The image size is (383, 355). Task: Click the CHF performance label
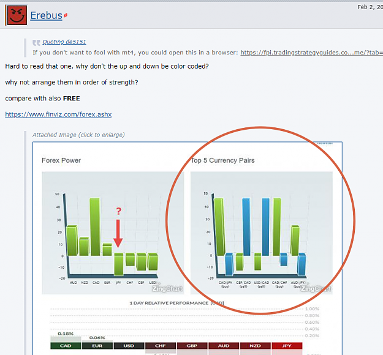click(160, 346)
